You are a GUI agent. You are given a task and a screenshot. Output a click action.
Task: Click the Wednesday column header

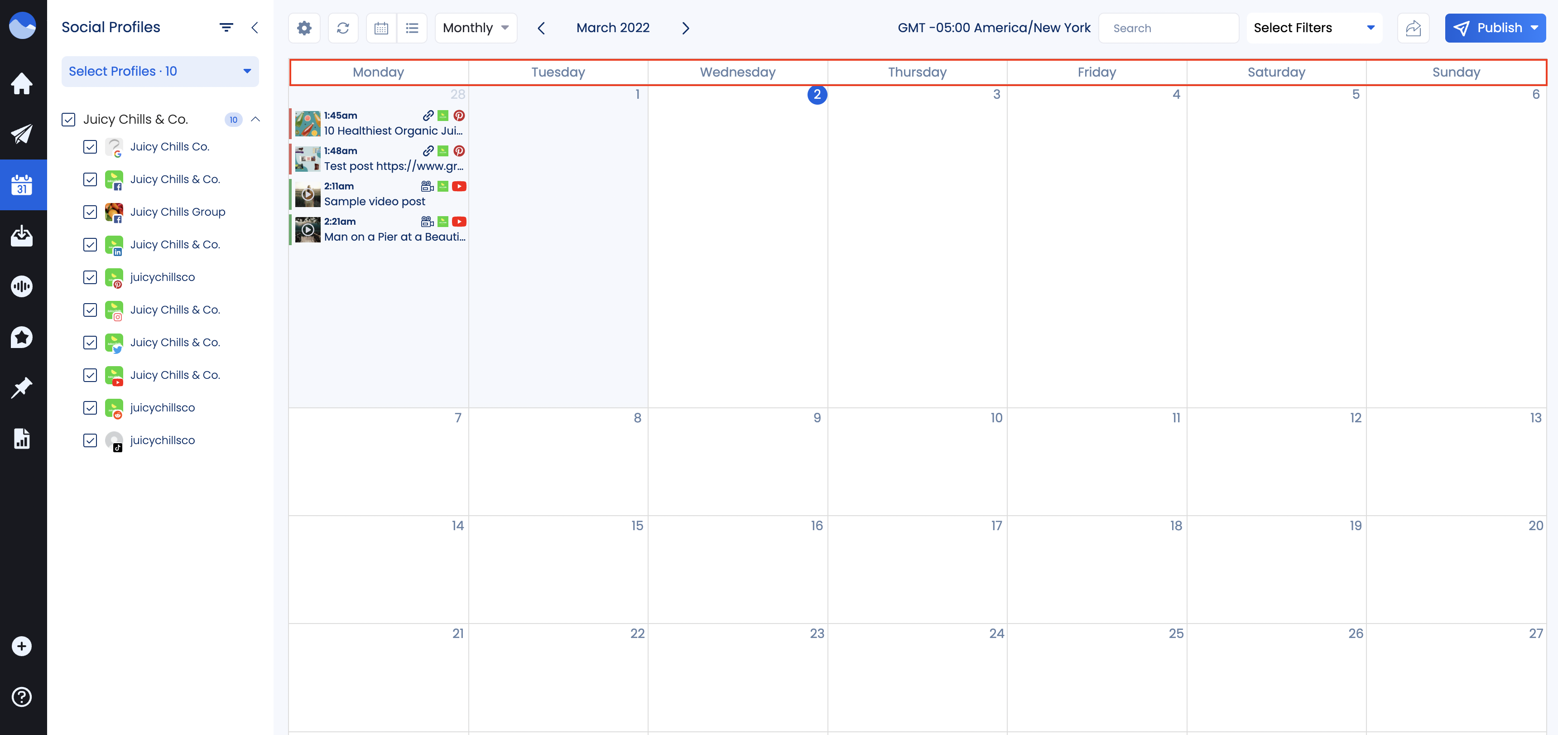737,72
